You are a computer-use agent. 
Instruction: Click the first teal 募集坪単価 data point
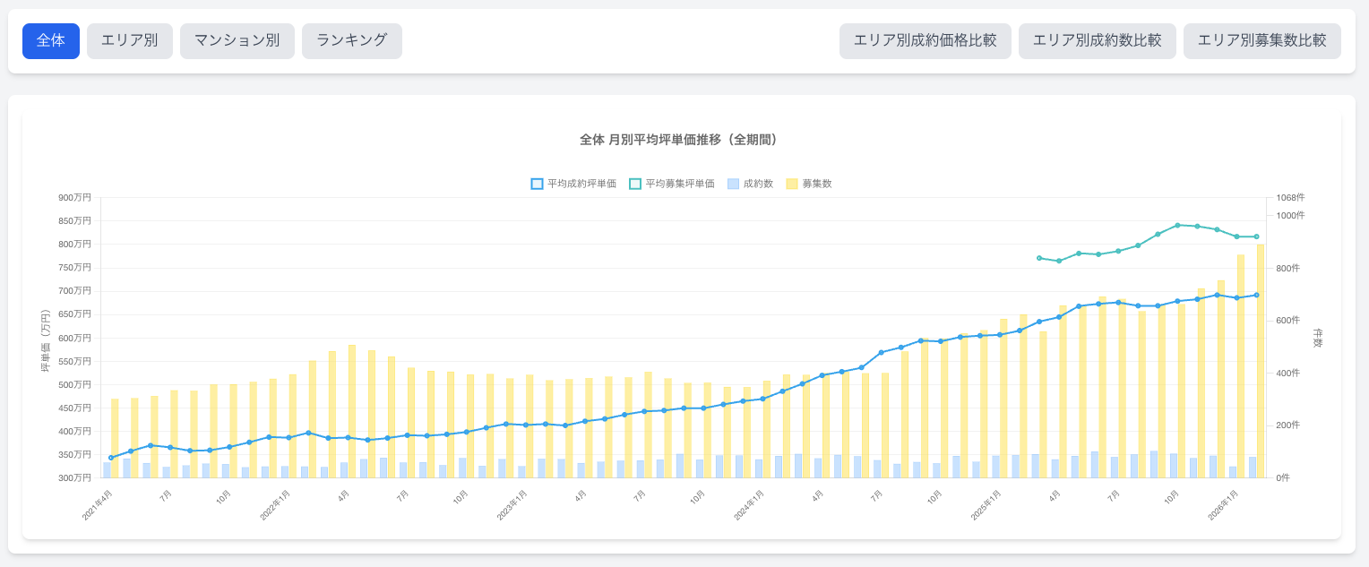[x=1039, y=258]
